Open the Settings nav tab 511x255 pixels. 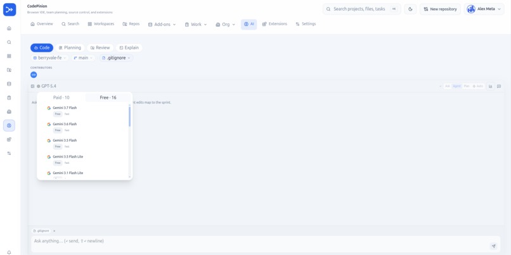click(306, 24)
